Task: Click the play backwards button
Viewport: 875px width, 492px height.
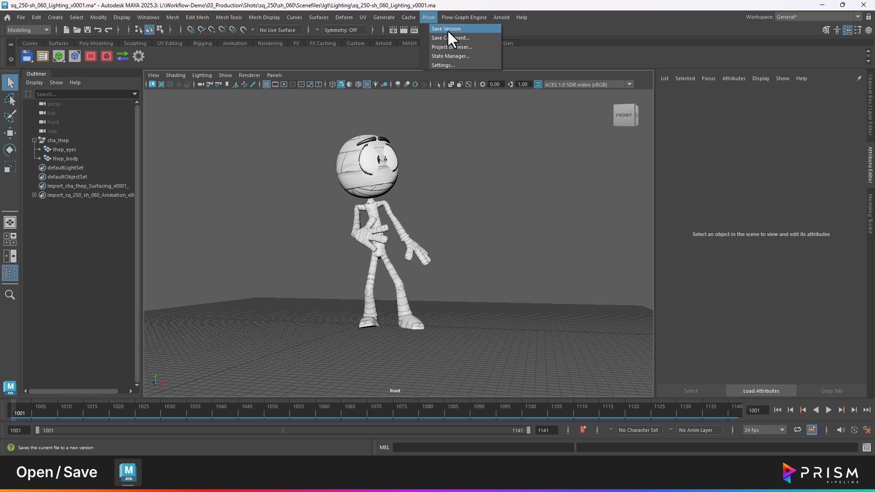Action: [816, 410]
